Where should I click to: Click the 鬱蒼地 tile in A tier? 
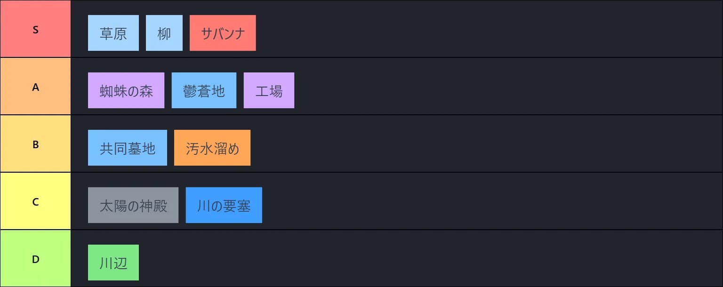(204, 90)
